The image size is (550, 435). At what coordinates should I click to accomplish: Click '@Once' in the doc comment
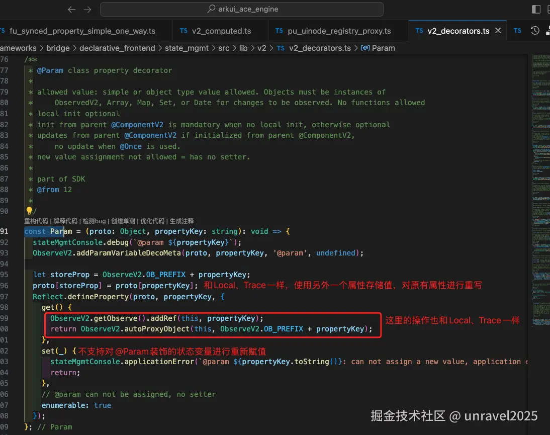131,146
